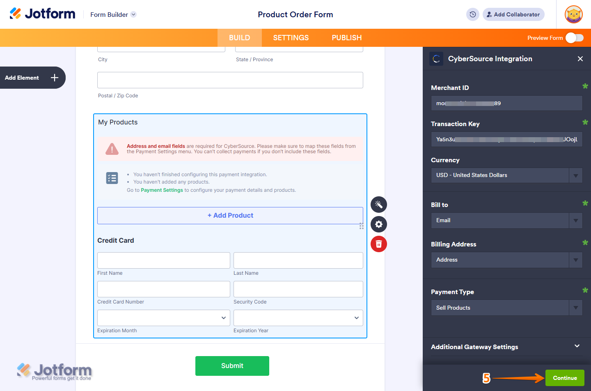Open the Payment Settings link
Viewport: 591px width, 391px height.
(162, 190)
